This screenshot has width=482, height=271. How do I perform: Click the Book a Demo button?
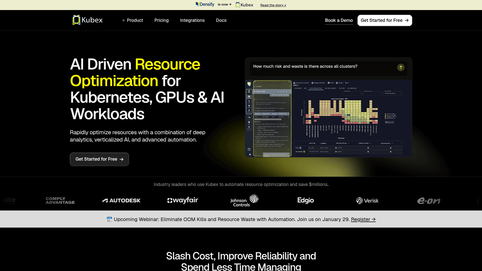pyautogui.click(x=339, y=20)
